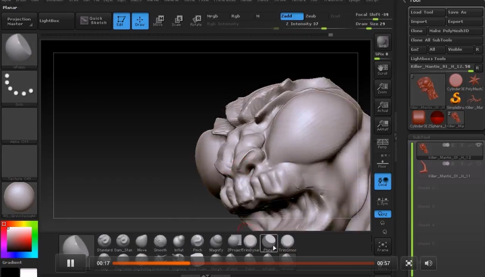Screen dimensions: 485x277
Task: Select the Magnify brush
Action: [216, 243]
